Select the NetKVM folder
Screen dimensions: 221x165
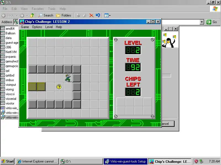coord(9,52)
